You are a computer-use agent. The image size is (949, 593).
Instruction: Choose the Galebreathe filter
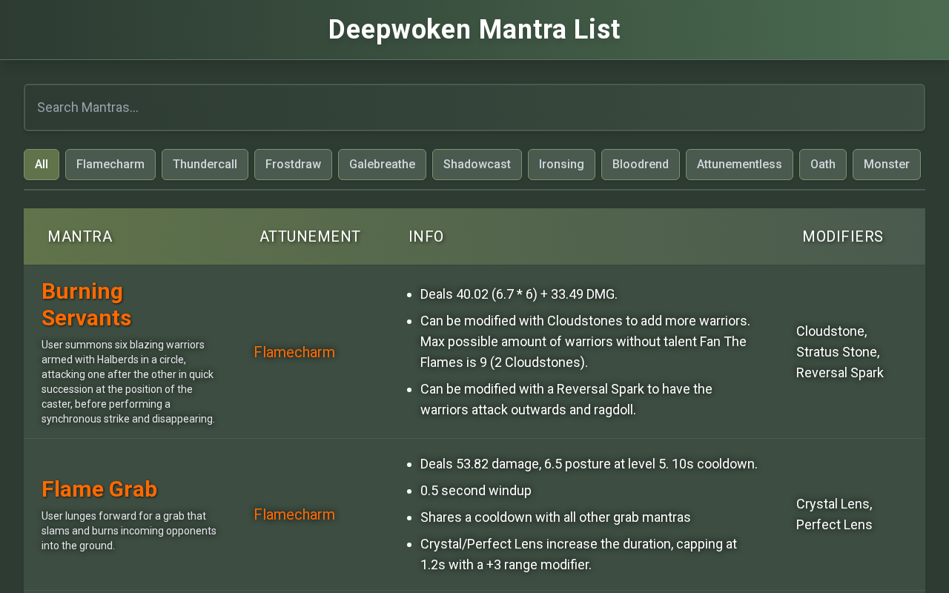click(382, 165)
